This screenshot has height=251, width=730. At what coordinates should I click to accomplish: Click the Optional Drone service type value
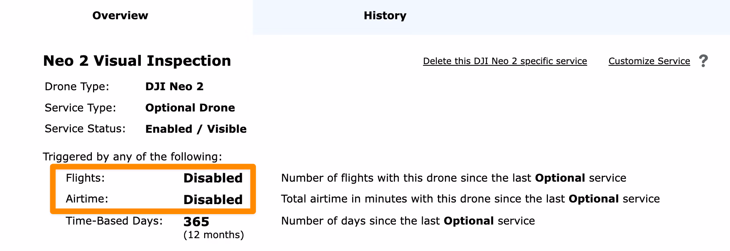190,108
